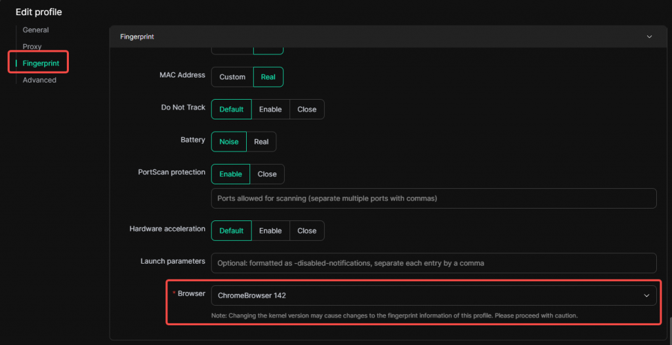Switch to the Proxy section

point(32,47)
